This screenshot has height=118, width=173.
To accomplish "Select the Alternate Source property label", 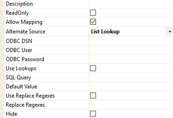I will 25,32.
